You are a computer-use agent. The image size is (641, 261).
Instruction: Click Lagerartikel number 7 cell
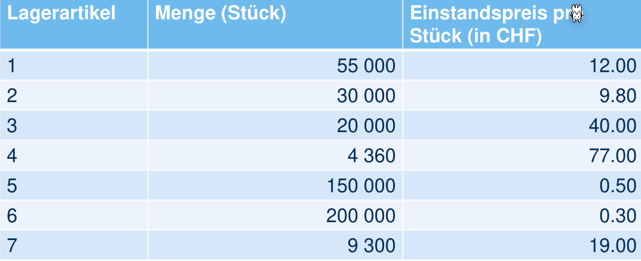click(12, 245)
